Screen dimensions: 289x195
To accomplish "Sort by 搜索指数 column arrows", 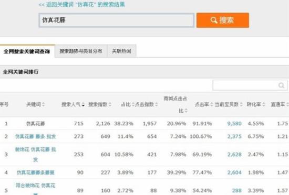I will click(110, 104).
